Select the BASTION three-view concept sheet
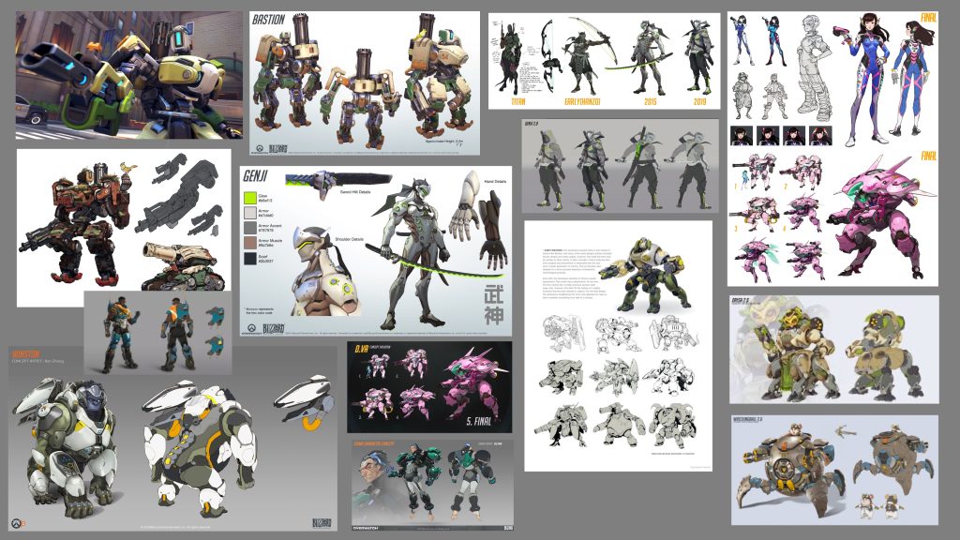This screenshot has width=960, height=540. [365, 82]
